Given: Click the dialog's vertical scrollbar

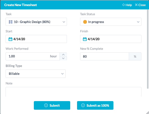Looking at the screenshot, I should (148, 49).
